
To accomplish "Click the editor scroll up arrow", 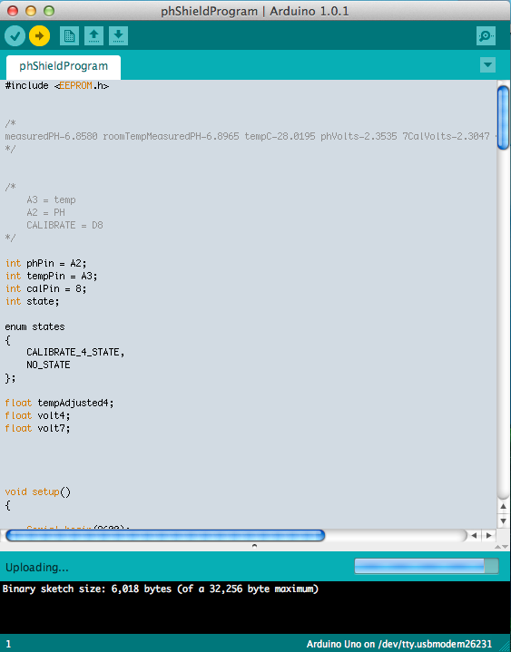I will click(x=503, y=507).
